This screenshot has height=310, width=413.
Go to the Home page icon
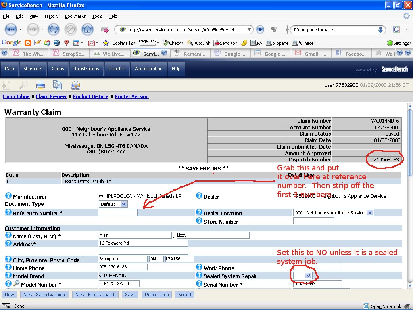pos(88,29)
